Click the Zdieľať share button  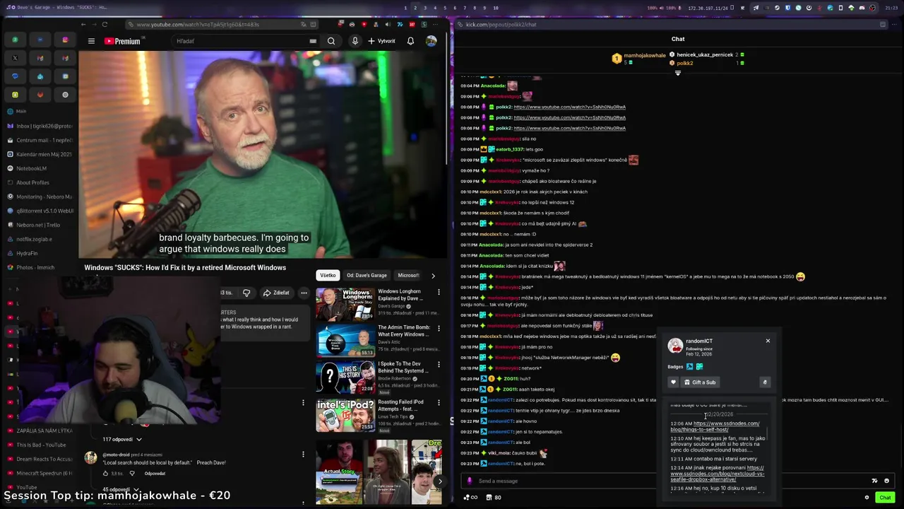276,293
